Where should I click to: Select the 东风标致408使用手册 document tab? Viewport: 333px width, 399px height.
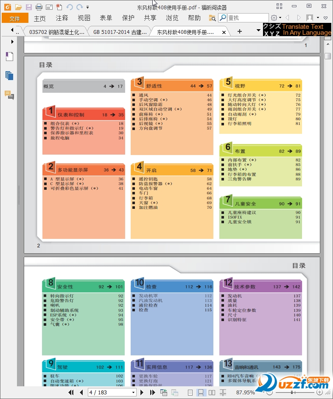(x=185, y=32)
